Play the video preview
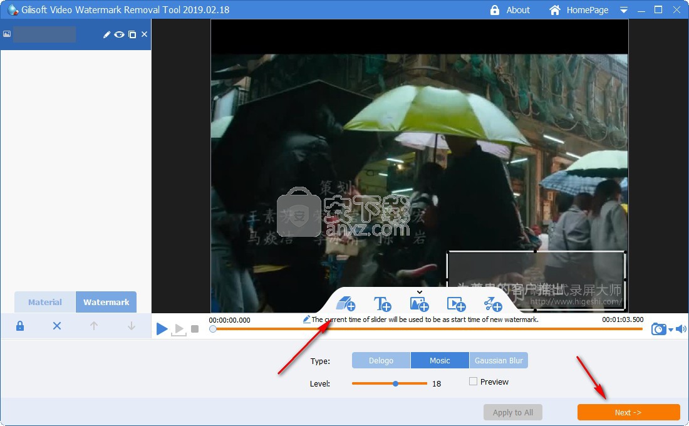689x426 pixels. (162, 328)
